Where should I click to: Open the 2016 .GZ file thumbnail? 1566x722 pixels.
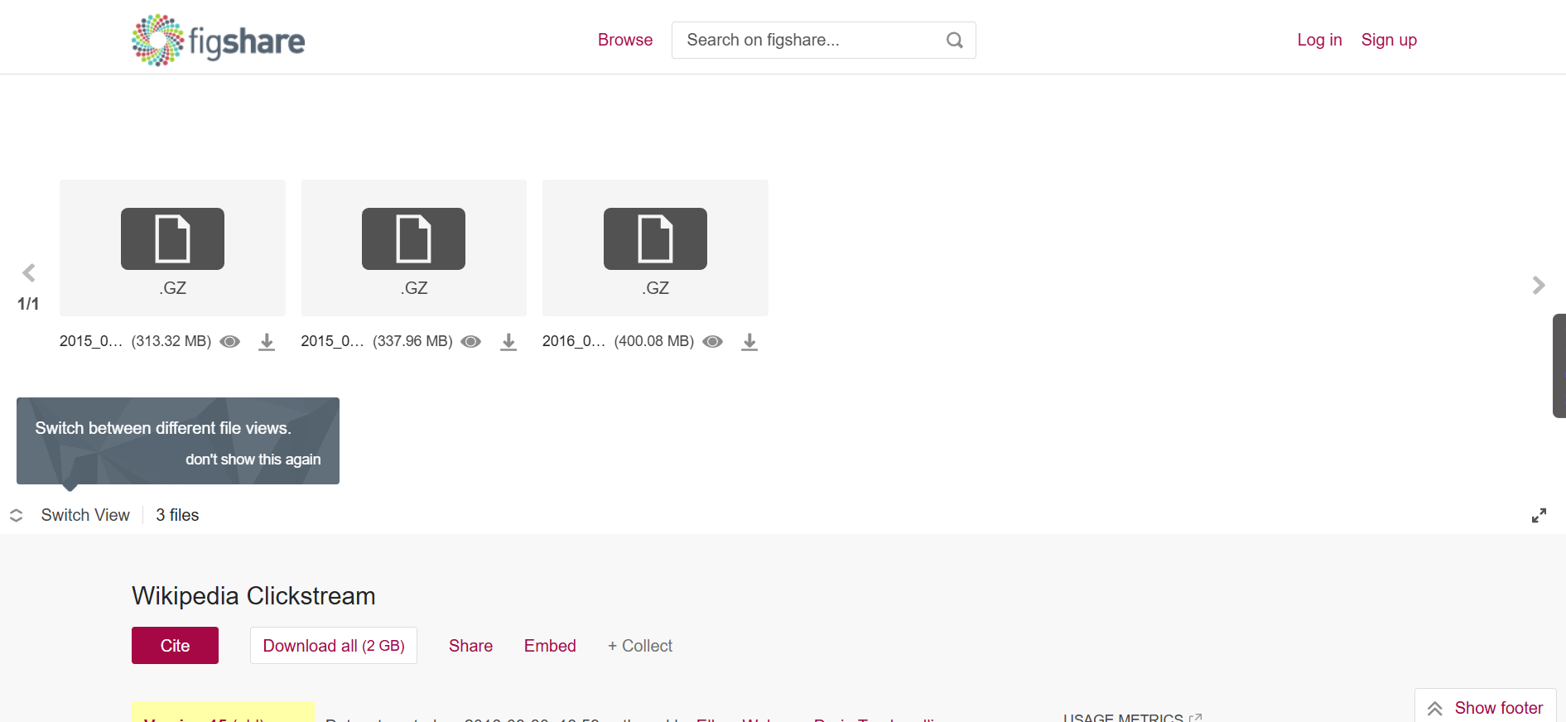tap(655, 248)
